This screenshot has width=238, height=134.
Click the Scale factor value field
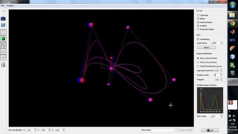click(x=215, y=43)
